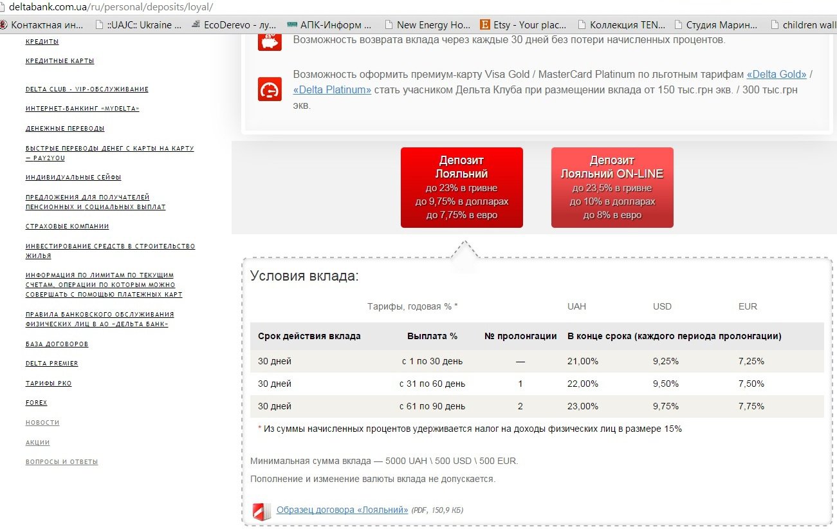This screenshot has height=529, width=837.
Task: Click the 22,00% UAH rate cell
Action: (583, 384)
